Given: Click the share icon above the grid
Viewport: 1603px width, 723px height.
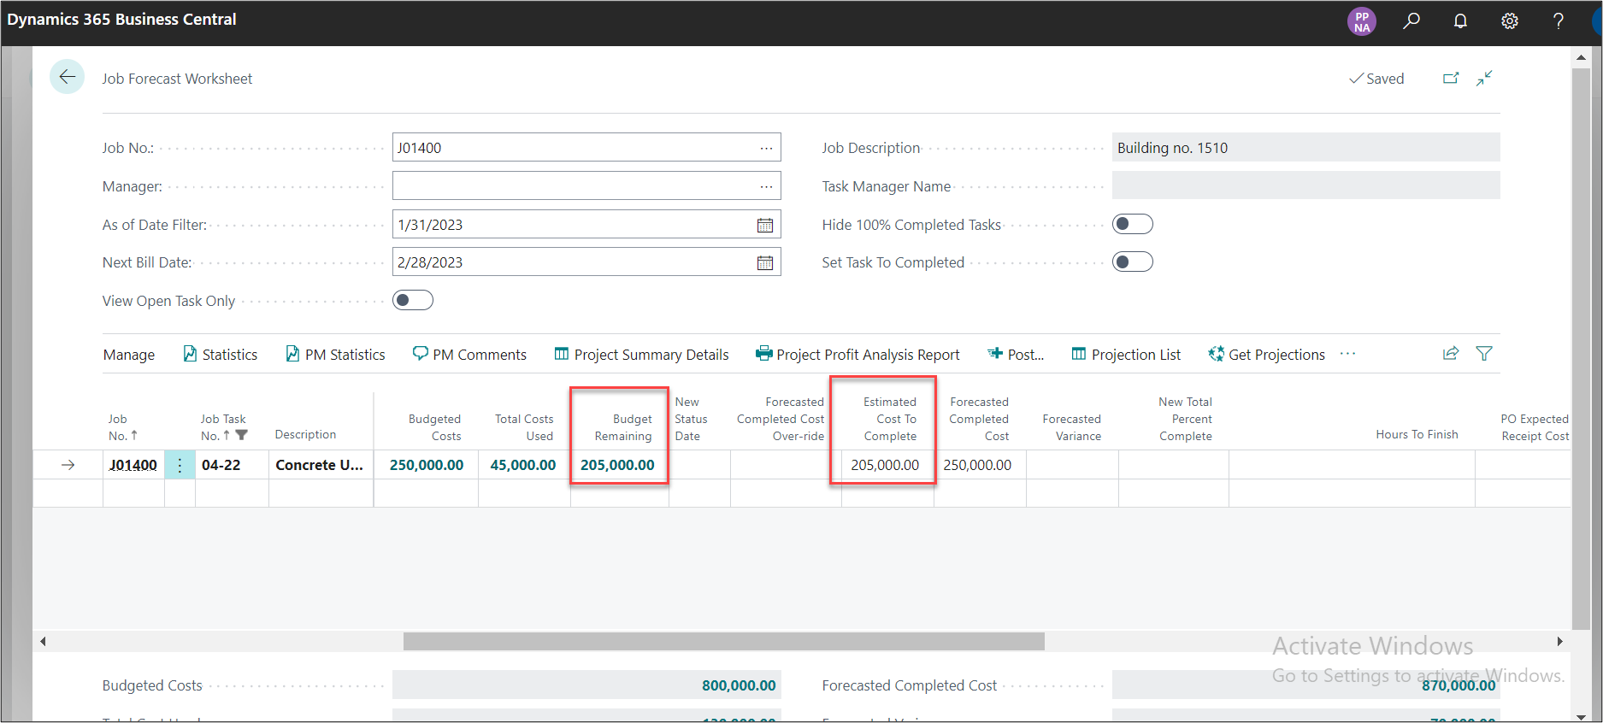Looking at the screenshot, I should [x=1451, y=354].
